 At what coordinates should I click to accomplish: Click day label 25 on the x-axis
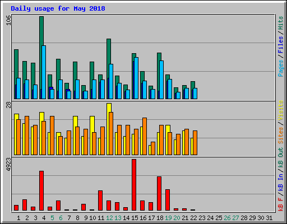(219, 218)
